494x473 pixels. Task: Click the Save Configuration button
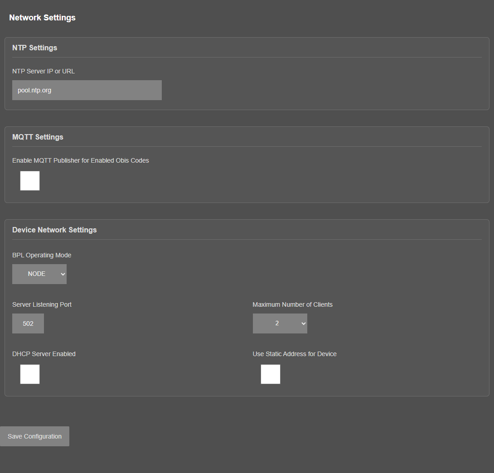point(34,436)
